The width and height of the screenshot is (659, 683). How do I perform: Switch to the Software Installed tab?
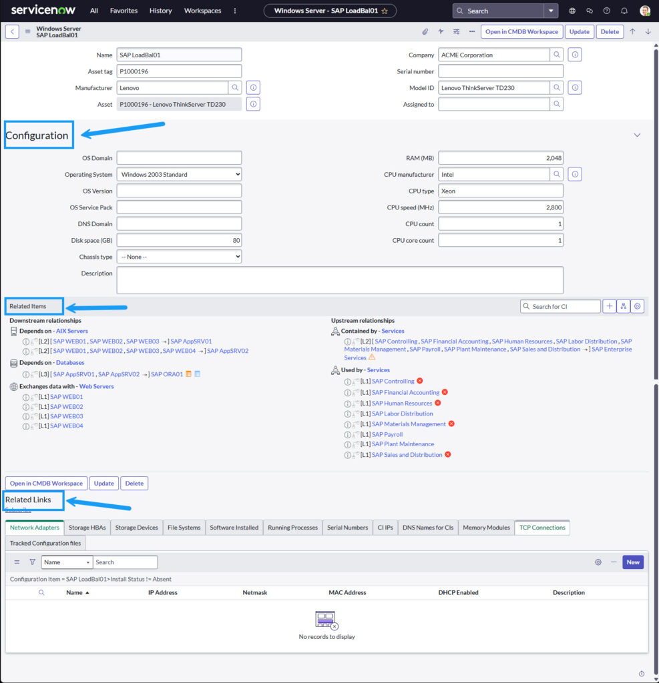point(234,528)
